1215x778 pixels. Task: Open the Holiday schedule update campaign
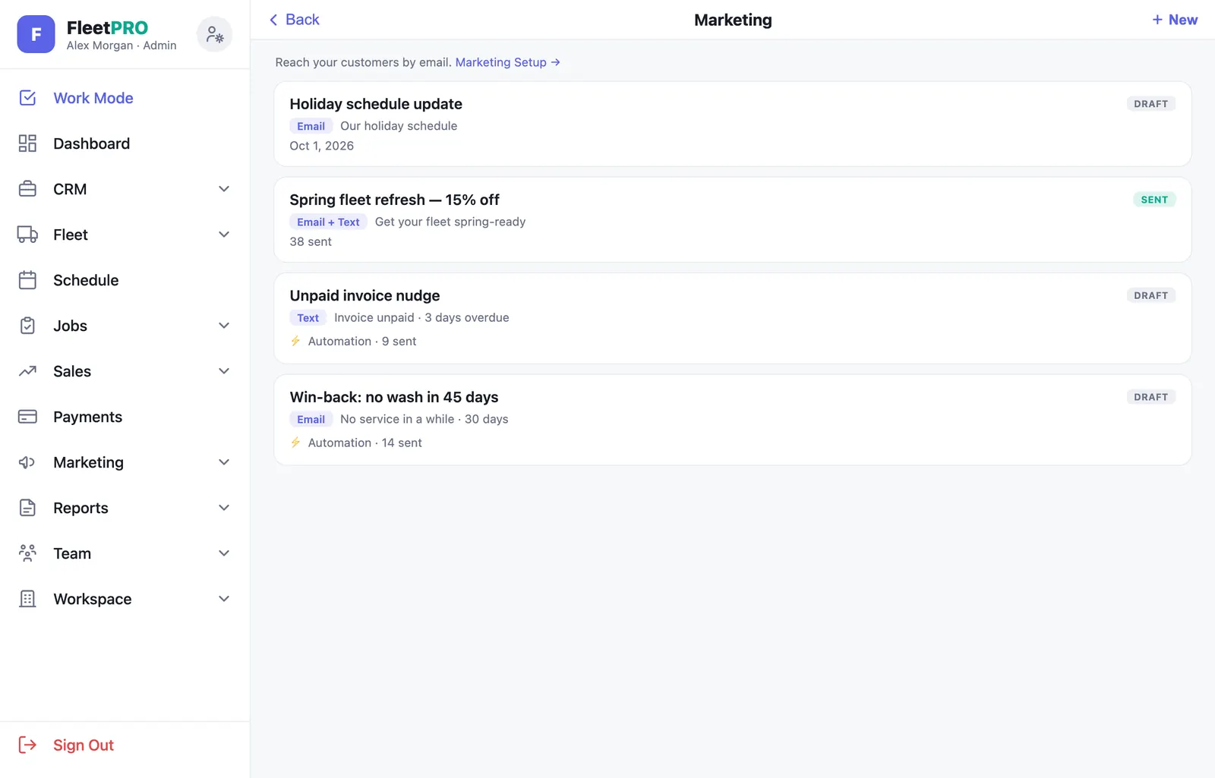(x=732, y=124)
